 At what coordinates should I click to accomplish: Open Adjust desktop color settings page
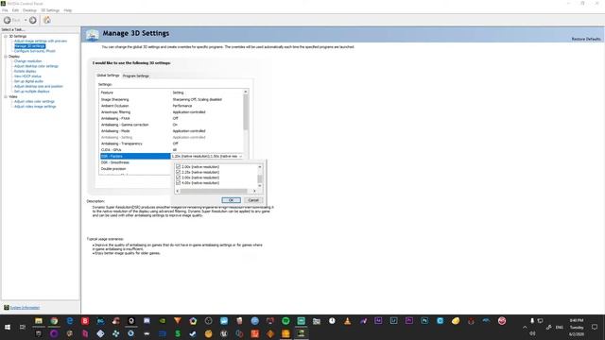[x=36, y=66]
